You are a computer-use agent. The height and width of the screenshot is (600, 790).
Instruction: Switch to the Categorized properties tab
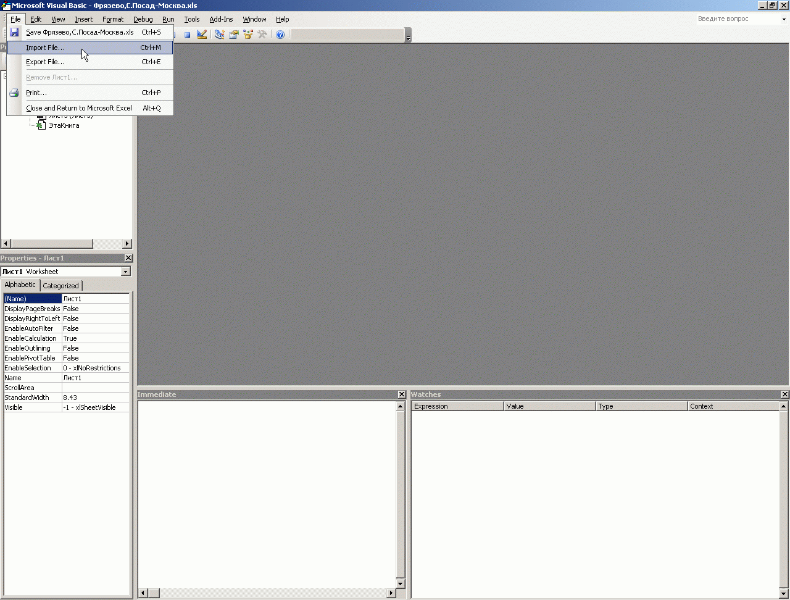[61, 286]
